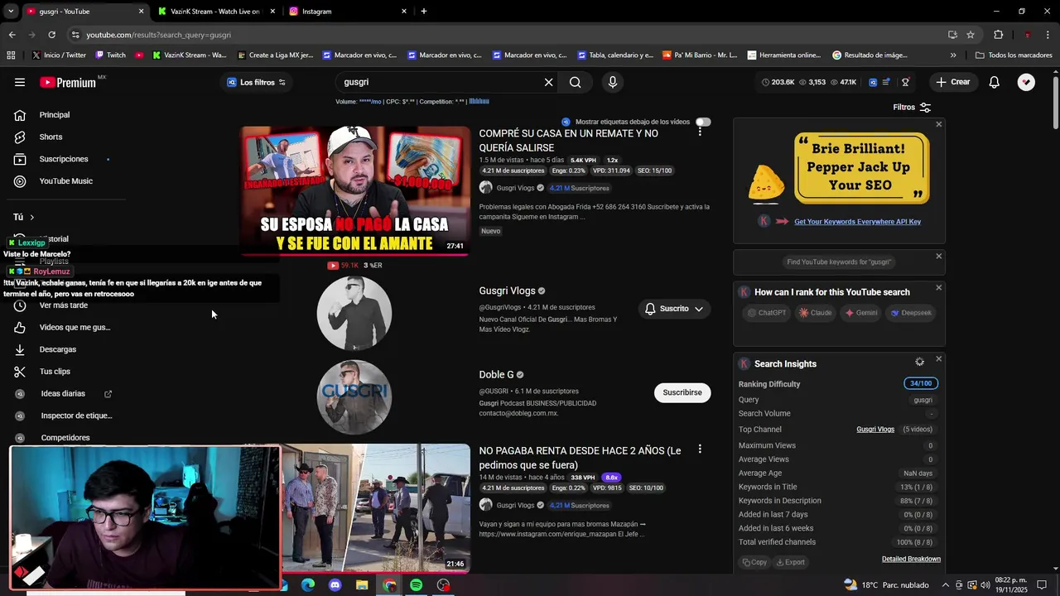The height and width of the screenshot is (596, 1060).
Task: Click the vidIQ blue logo icon in the stats bar
Action: (x=873, y=82)
